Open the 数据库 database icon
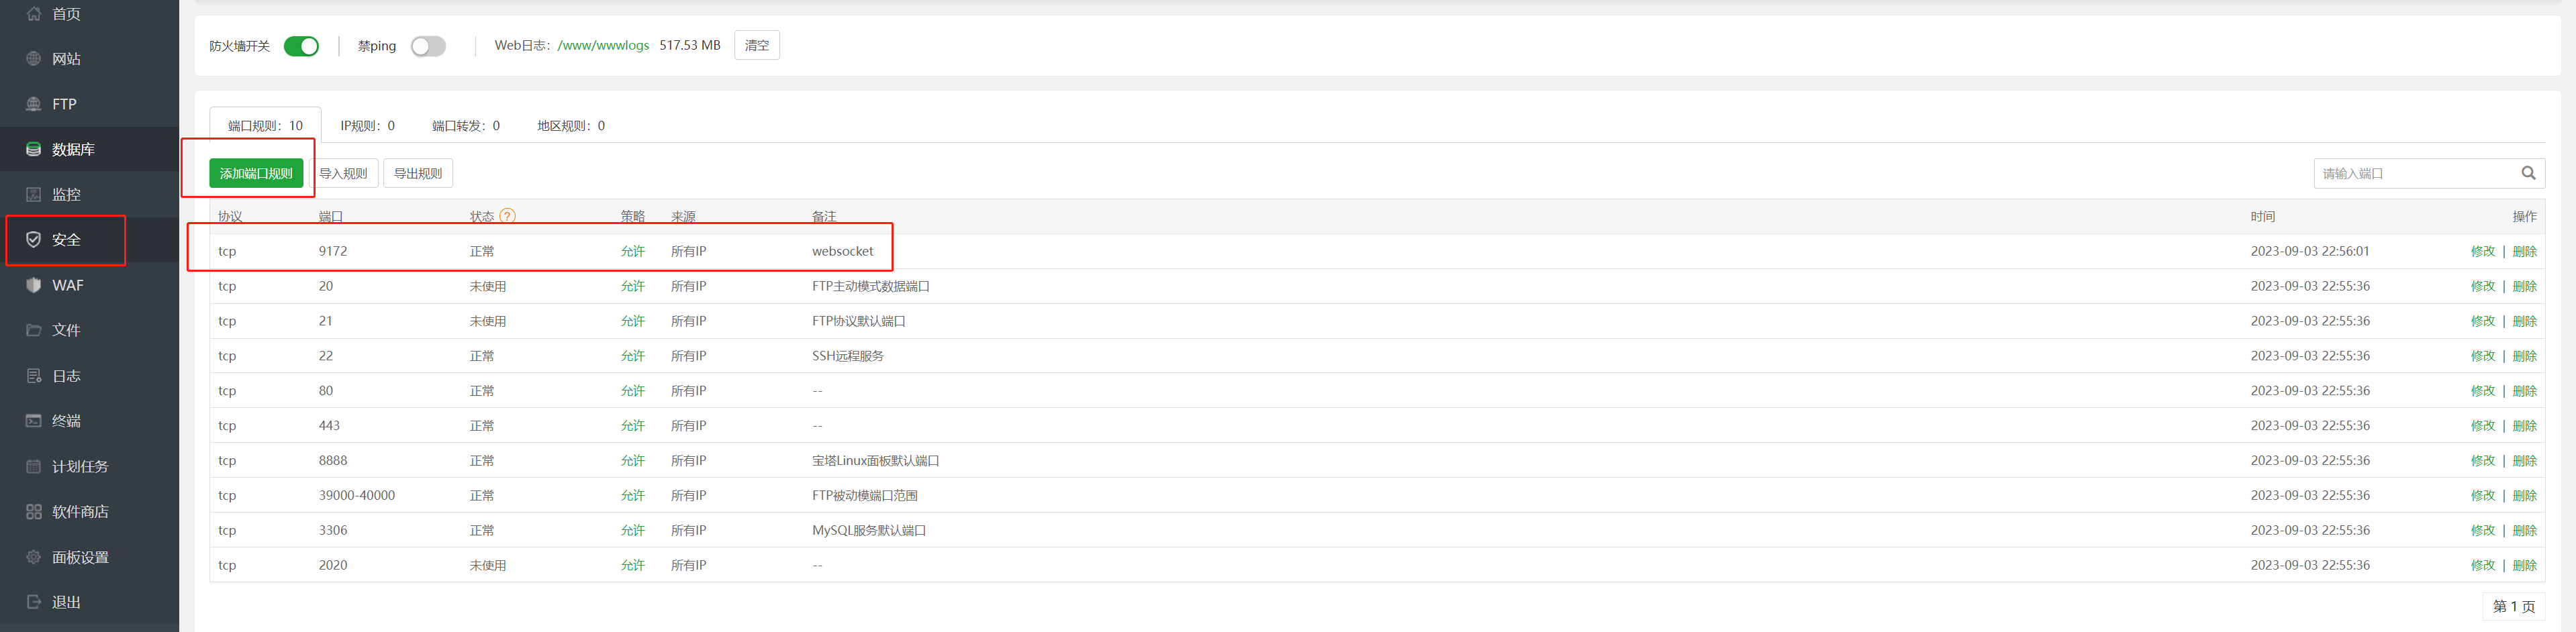 pyautogui.click(x=33, y=149)
